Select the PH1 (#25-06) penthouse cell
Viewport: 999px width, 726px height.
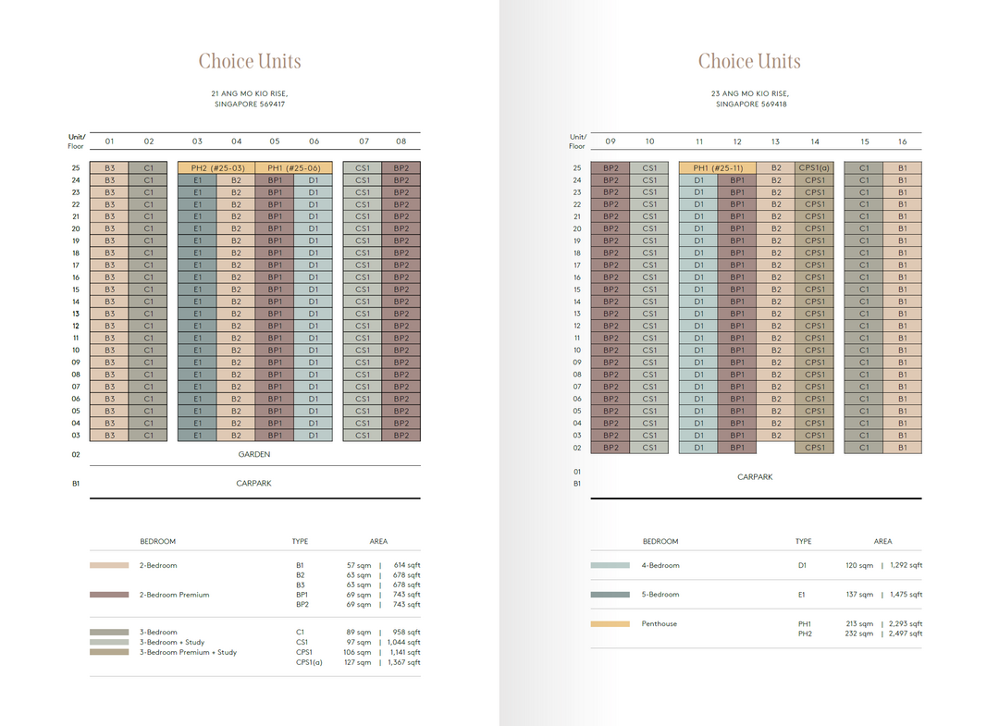coord(294,168)
